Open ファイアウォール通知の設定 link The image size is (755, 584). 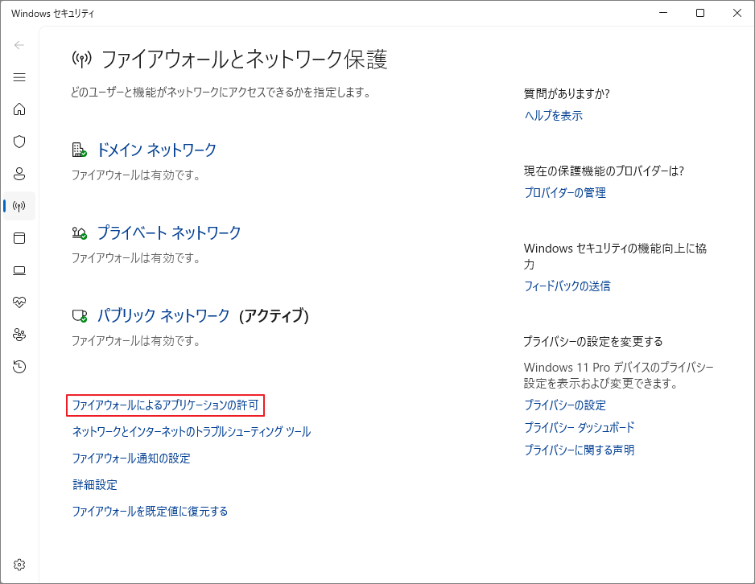click(131, 458)
